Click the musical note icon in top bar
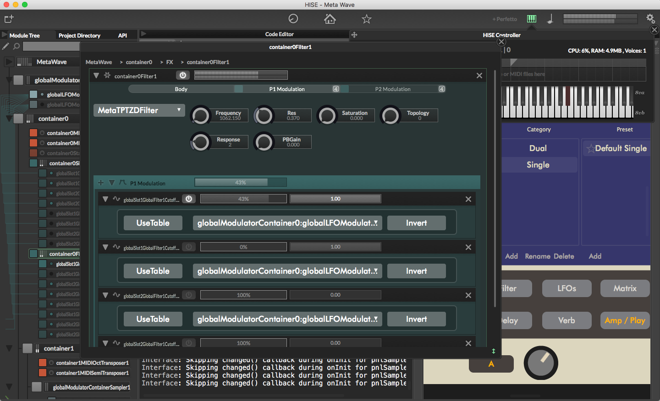This screenshot has height=401, width=660. 550,19
